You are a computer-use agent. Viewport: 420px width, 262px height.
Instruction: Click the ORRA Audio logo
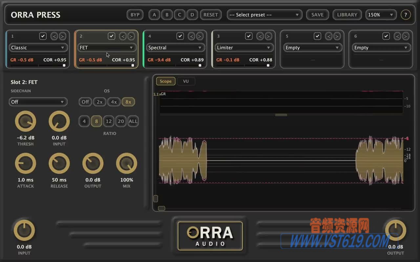(x=210, y=236)
